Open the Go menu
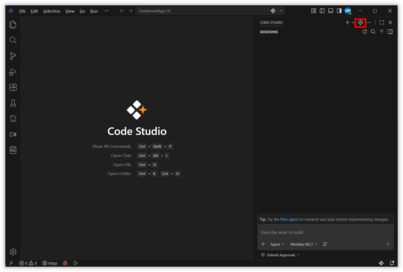This screenshot has height=272, width=403. pyautogui.click(x=82, y=11)
